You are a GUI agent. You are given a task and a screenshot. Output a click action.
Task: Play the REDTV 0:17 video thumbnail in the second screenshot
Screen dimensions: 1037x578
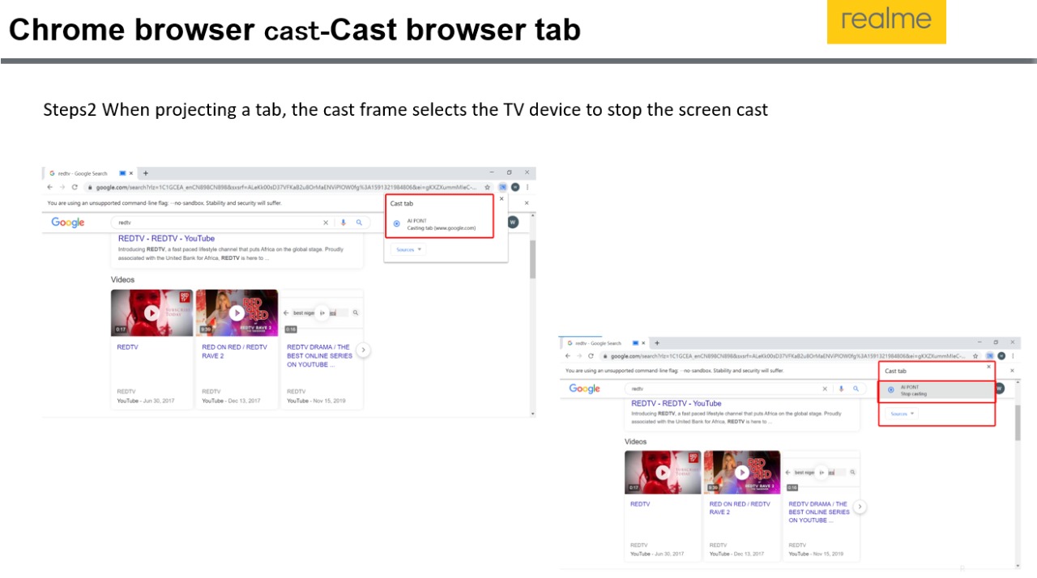663,473
